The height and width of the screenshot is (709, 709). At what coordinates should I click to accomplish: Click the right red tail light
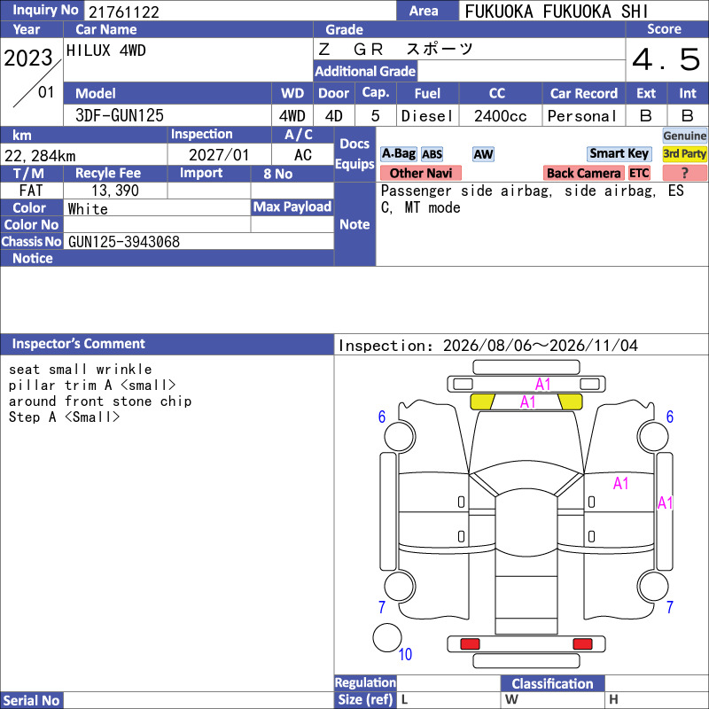582,644
